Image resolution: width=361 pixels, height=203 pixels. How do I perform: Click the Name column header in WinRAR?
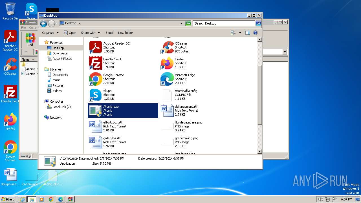click(29, 59)
